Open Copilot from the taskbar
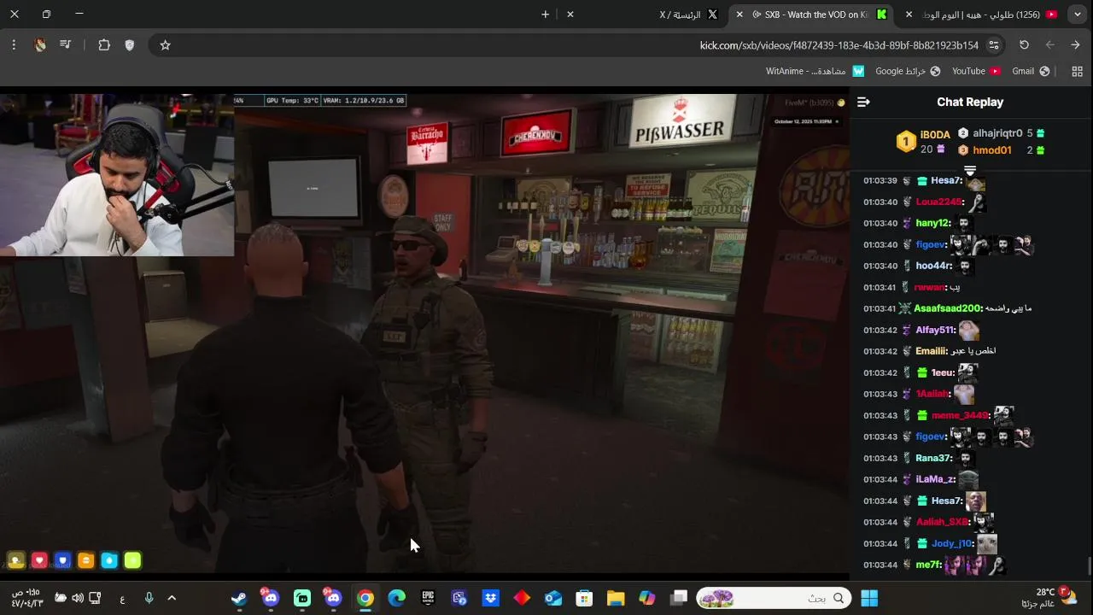 click(647, 599)
